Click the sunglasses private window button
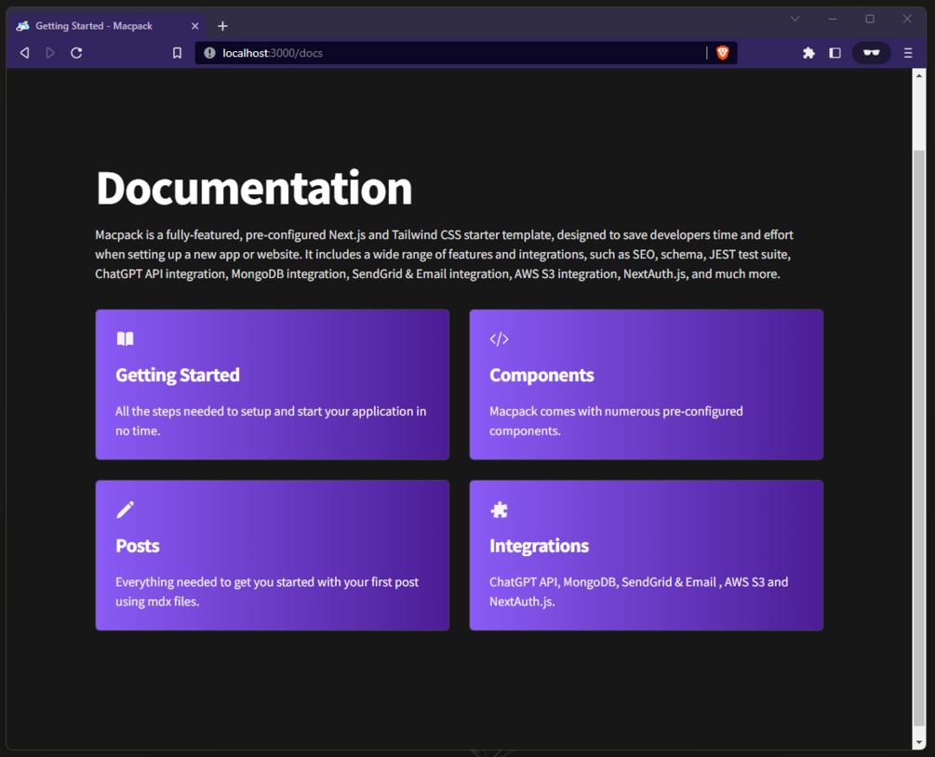 click(871, 53)
